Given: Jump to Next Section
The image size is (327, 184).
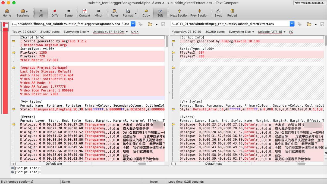Looking at the screenshot, I should point(179,13).
